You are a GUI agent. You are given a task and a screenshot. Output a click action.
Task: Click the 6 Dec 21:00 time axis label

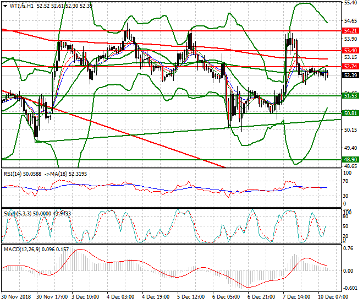(261, 297)
